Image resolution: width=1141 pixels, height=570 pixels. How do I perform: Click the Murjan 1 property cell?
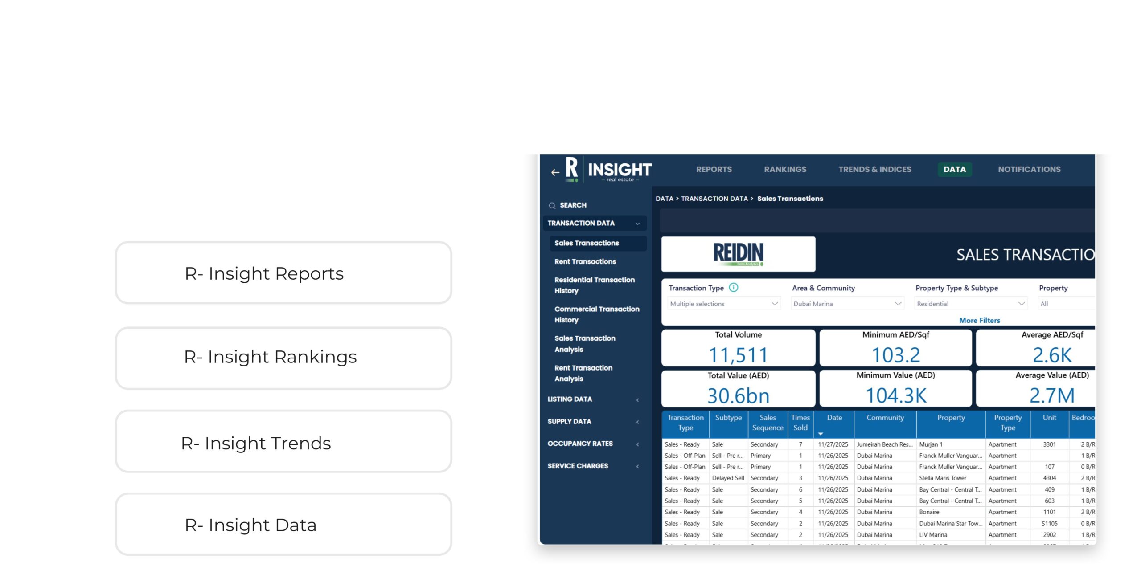coord(951,444)
